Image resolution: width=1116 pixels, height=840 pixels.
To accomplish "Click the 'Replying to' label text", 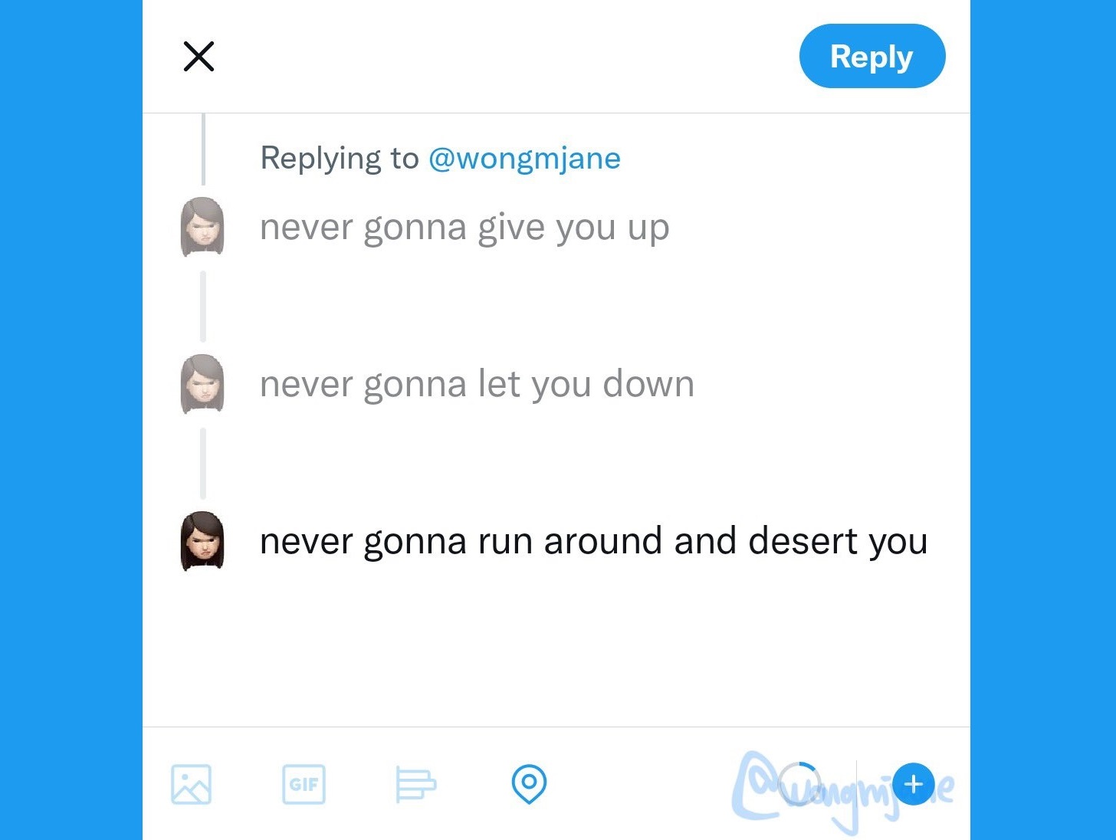I will pyautogui.click(x=340, y=159).
